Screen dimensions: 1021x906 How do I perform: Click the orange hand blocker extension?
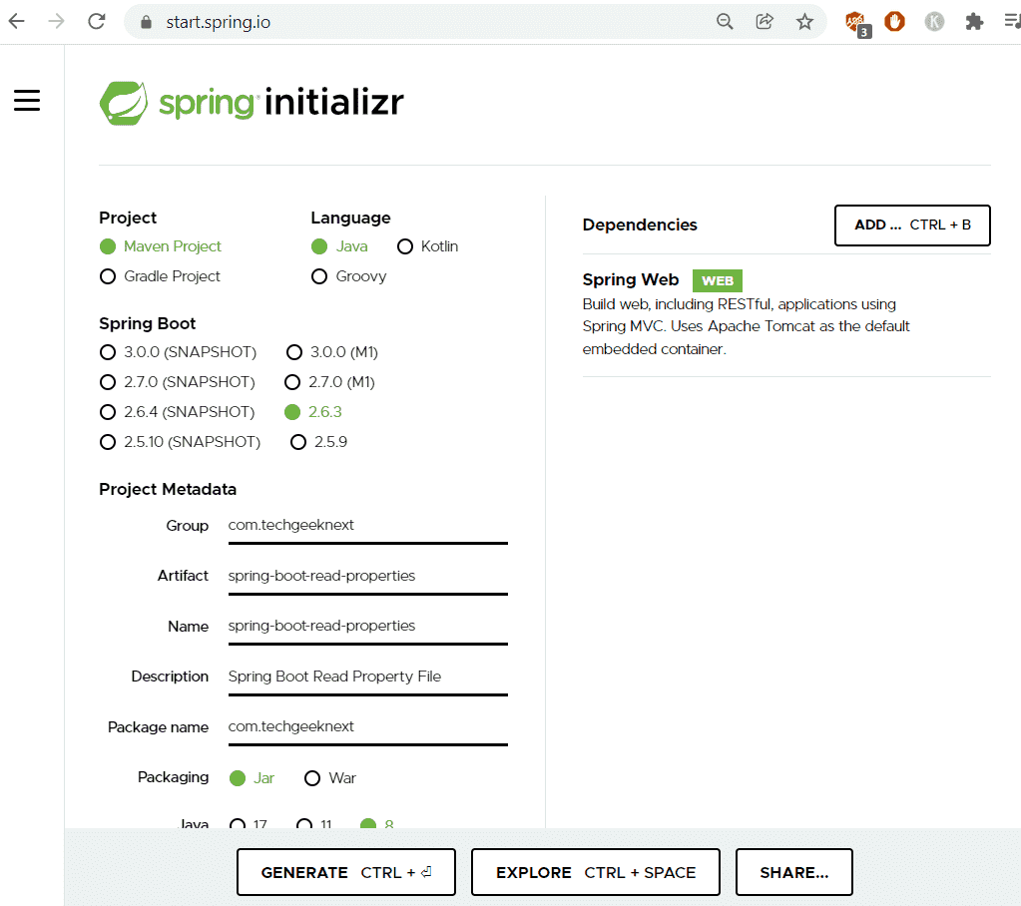pos(894,22)
